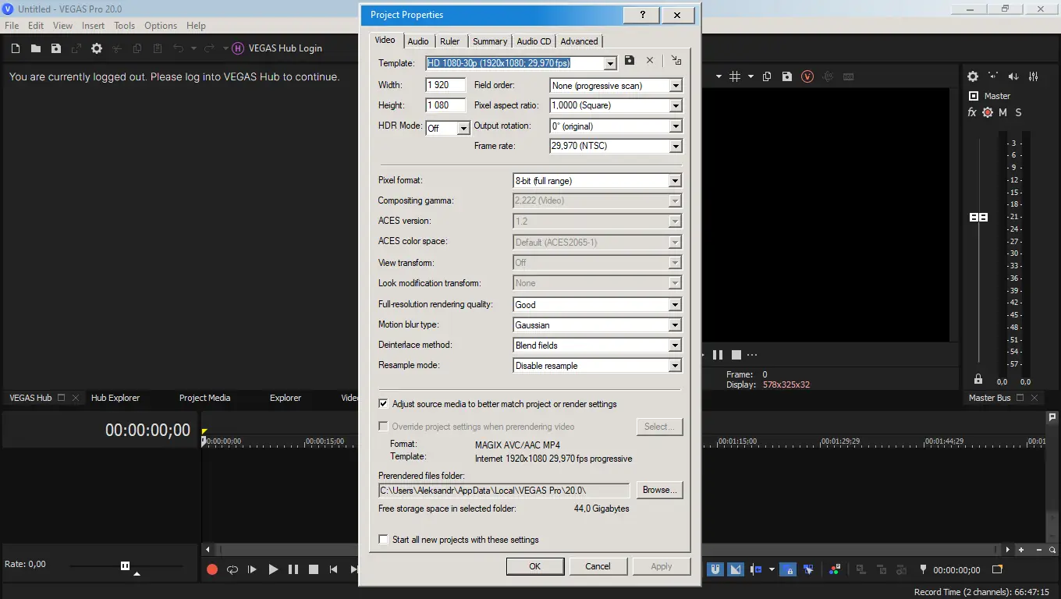Click the match media video settings icon
This screenshot has height=599, width=1061.
pyautogui.click(x=676, y=60)
